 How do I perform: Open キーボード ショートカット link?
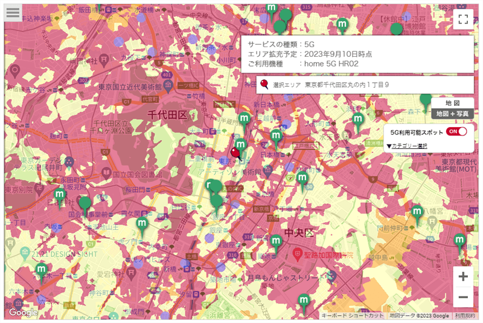(x=353, y=316)
